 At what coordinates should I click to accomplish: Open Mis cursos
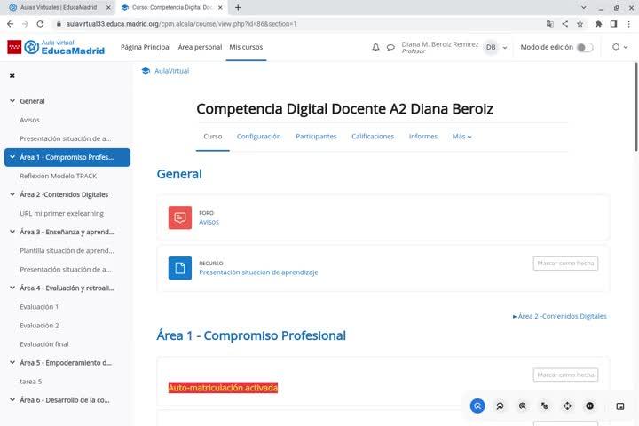pos(246,47)
